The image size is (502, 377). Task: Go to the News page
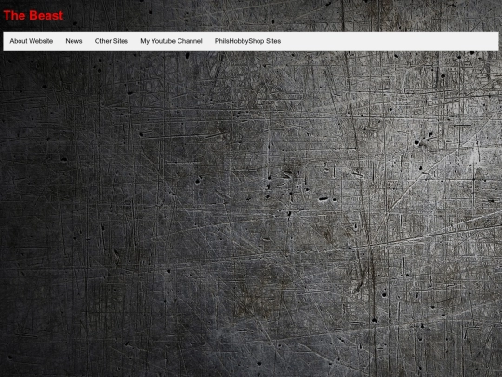tap(74, 41)
